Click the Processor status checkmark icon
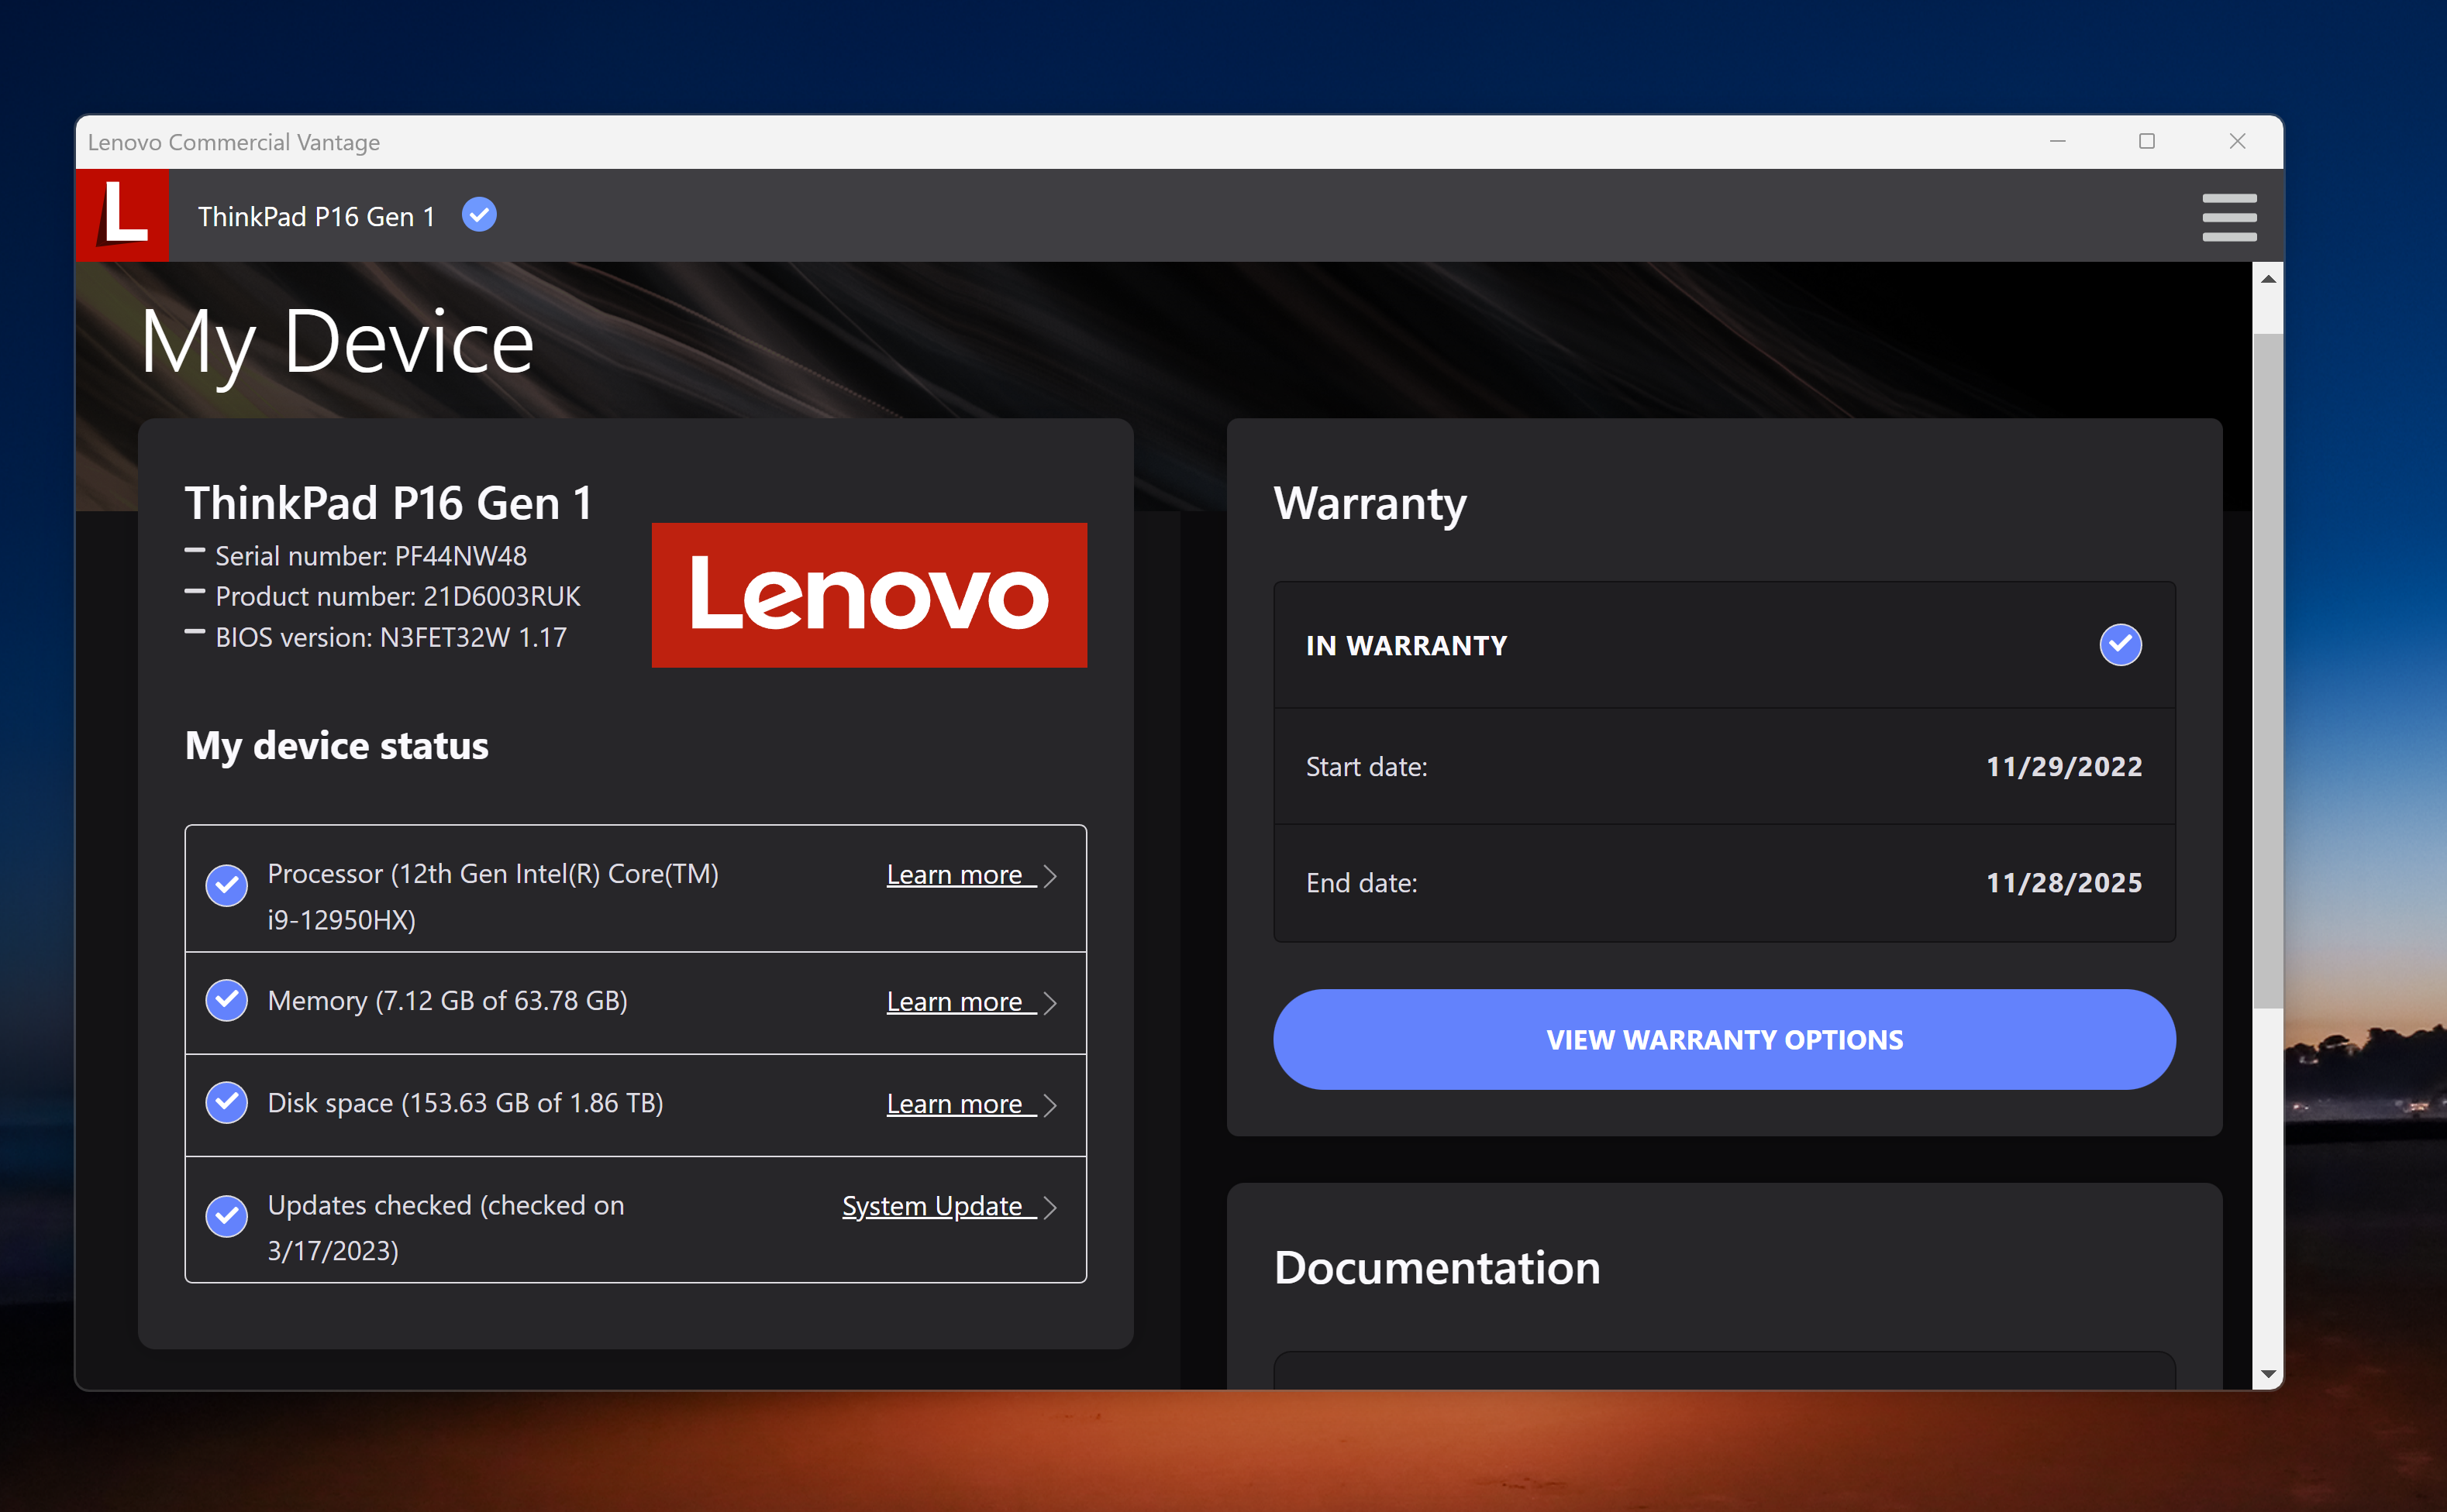The width and height of the screenshot is (2447, 1512). pos(227,885)
